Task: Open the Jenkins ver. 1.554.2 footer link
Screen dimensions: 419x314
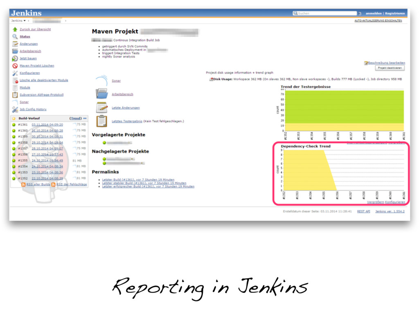Action: (x=390, y=211)
